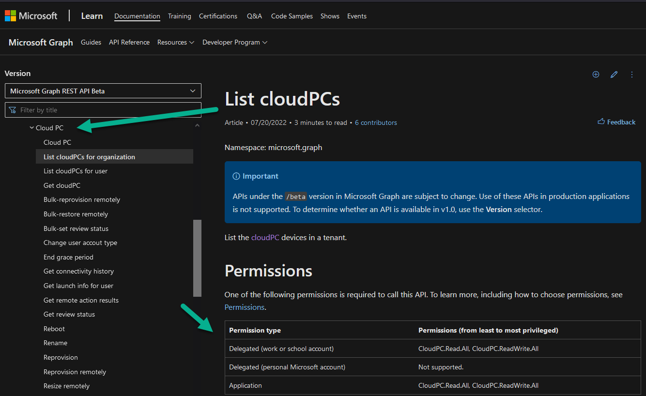Click the Microsoft logo
Image resolution: width=646 pixels, height=396 pixels.
(x=31, y=16)
